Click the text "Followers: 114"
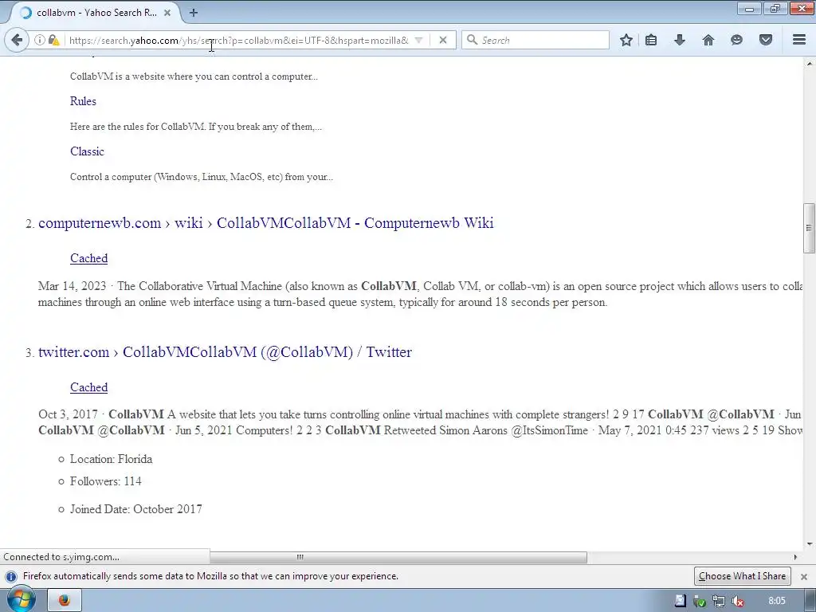 (106, 481)
